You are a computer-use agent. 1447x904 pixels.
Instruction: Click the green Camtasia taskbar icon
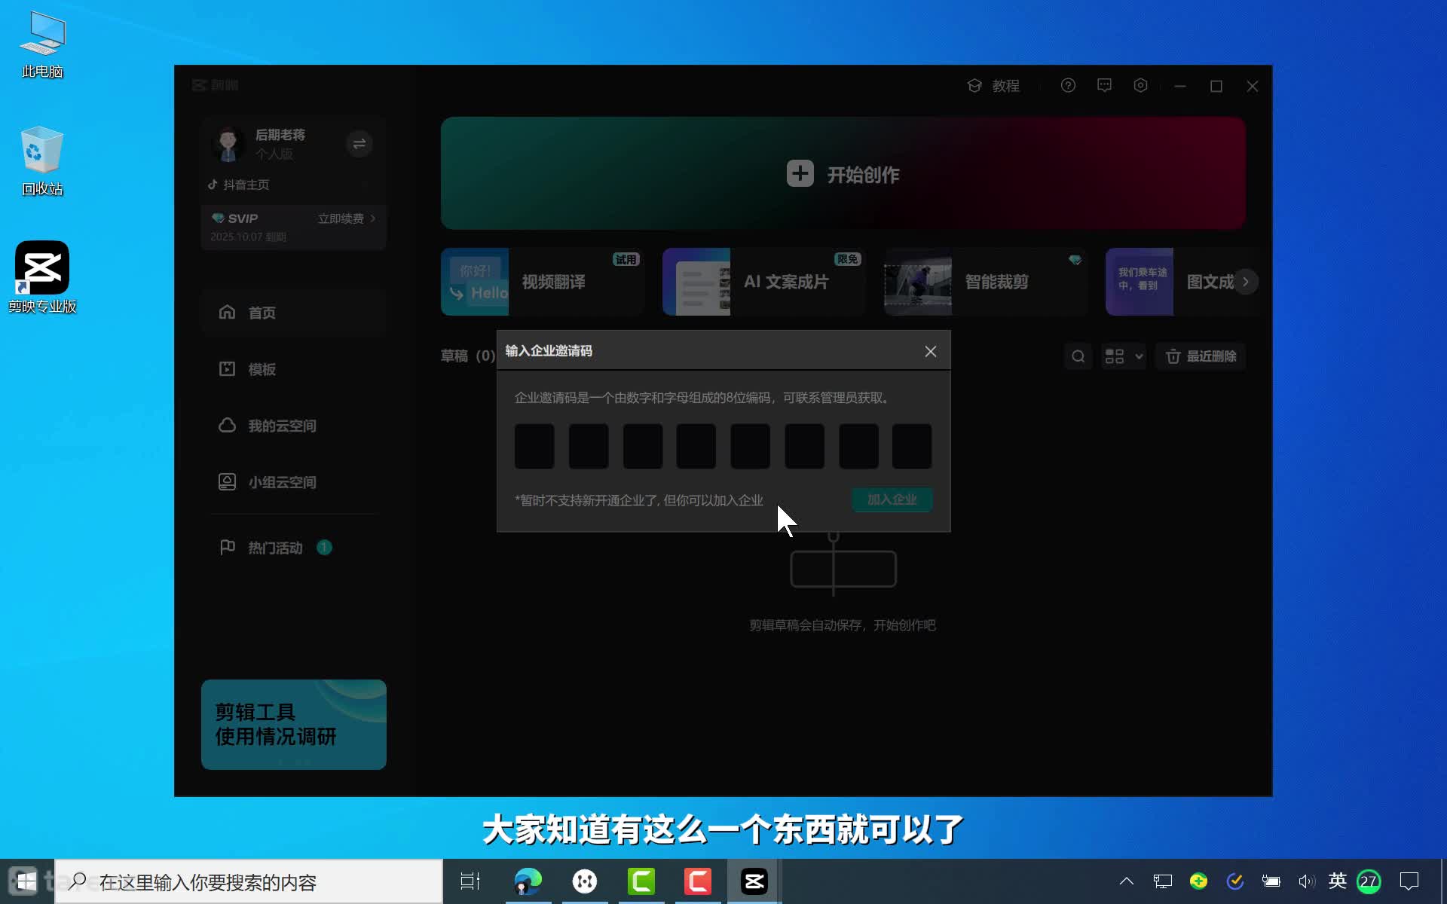click(641, 881)
